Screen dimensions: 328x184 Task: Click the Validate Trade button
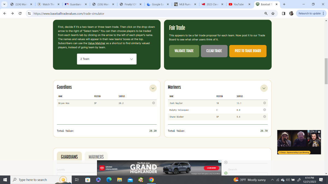click(184, 51)
